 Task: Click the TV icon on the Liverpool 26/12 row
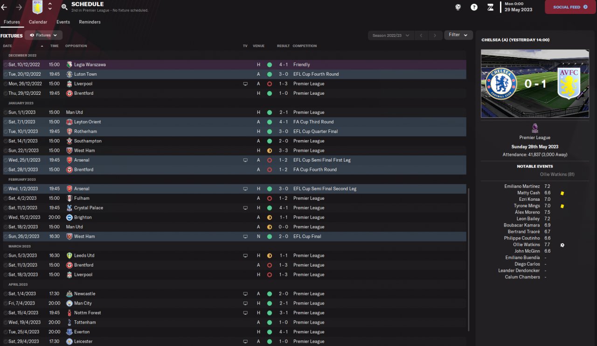245,84
